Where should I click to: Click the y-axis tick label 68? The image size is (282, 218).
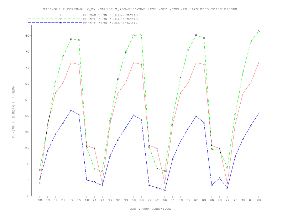click(27, 84)
